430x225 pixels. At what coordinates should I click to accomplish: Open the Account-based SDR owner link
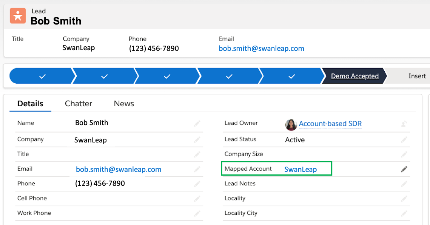(330, 124)
